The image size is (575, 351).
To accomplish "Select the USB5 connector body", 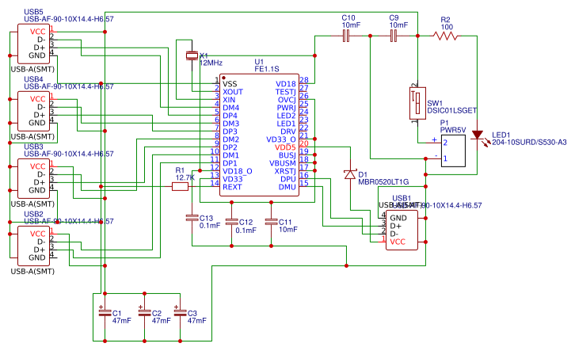I will click(x=34, y=44).
